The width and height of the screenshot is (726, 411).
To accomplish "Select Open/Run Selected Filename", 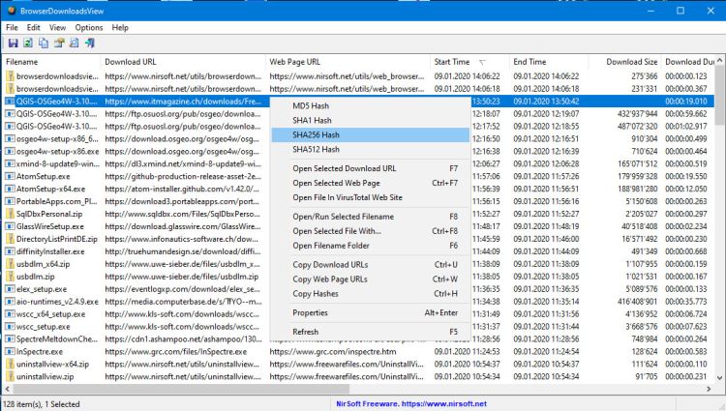I will [371, 217].
